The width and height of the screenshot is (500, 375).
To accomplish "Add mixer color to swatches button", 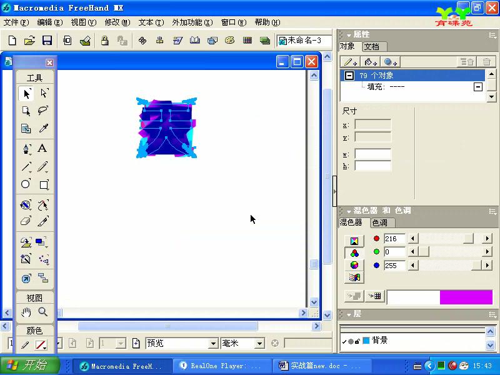I will click(374, 296).
